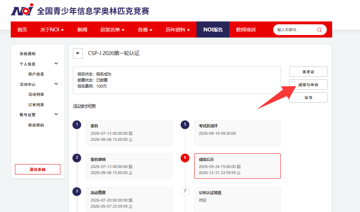Click the 全国青少年信息学奥林匹克竞赛 site title

click(93, 11)
